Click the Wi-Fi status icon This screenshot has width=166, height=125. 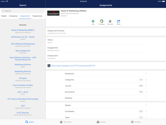coord(7,2)
